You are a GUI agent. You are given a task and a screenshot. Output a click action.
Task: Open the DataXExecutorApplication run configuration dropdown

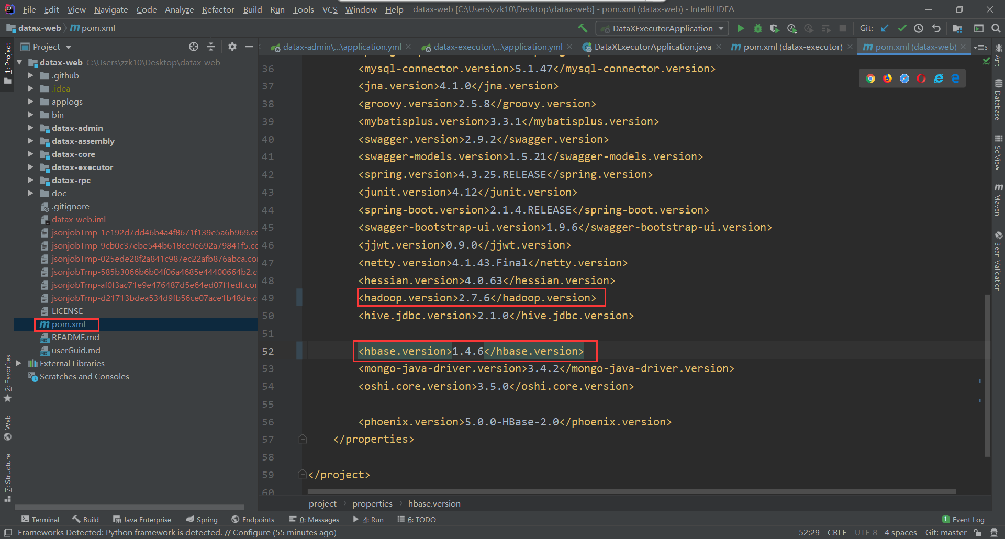662,28
